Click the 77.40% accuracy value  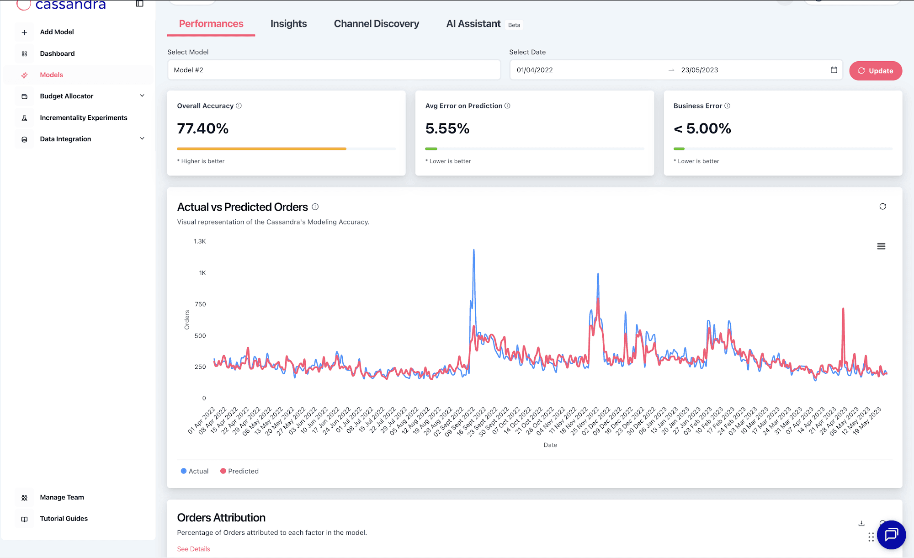pos(202,128)
